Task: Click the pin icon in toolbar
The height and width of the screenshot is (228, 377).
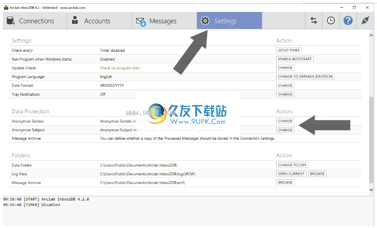Action: [x=365, y=21]
